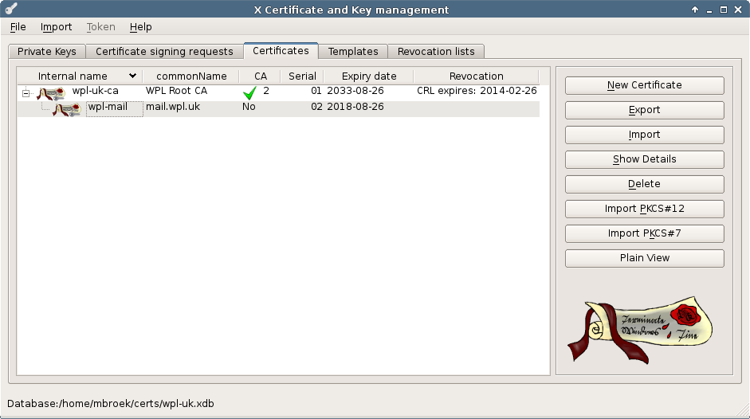Open the Import menu

[56, 27]
